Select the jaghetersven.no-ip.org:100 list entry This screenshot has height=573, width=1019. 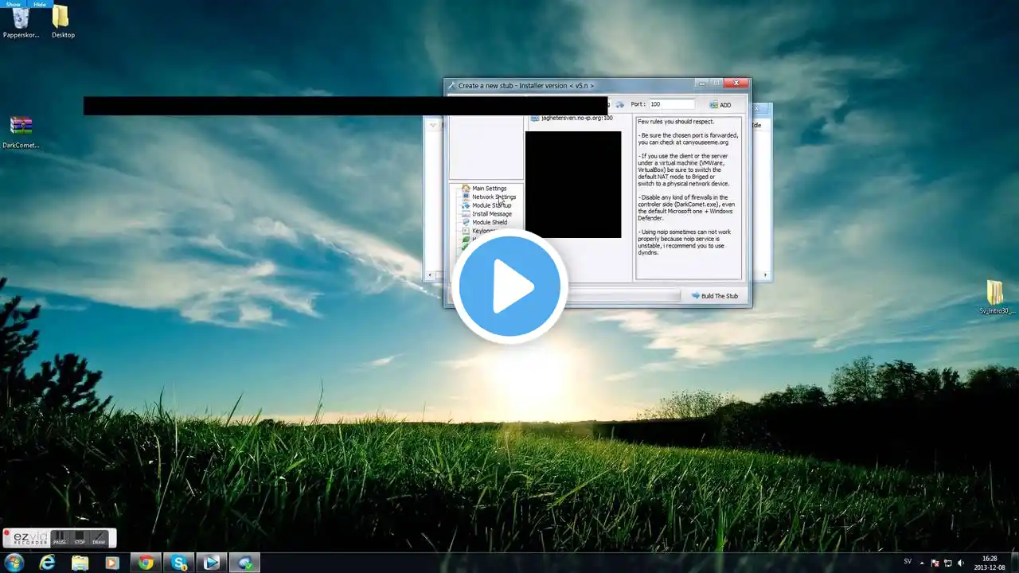click(576, 119)
